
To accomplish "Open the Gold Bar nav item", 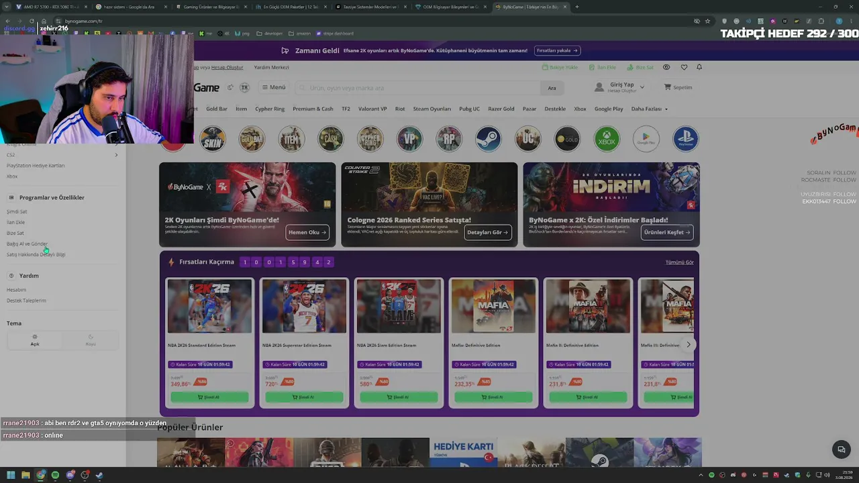I will pyautogui.click(x=217, y=109).
